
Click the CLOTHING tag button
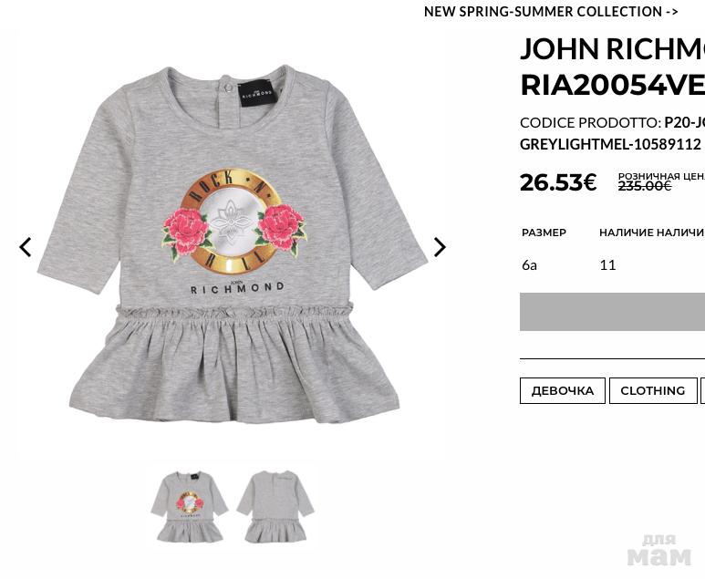653,390
